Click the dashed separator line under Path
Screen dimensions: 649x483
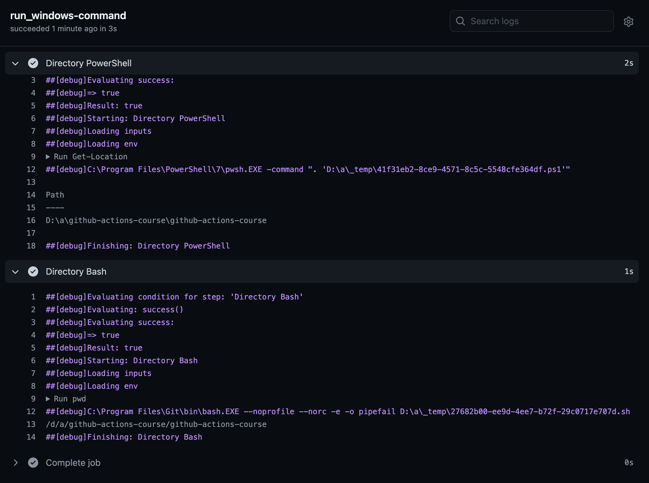coord(55,208)
